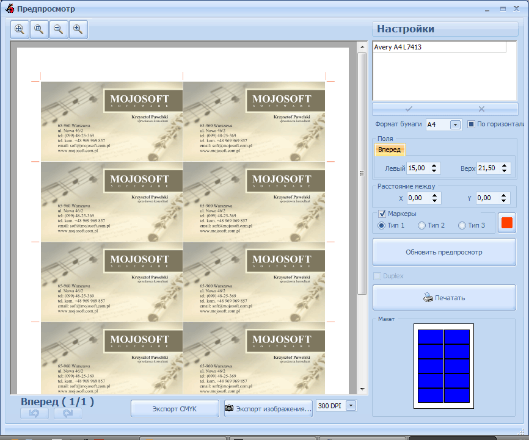Increase the Левый margin with up arrow
529x440 pixels.
pos(434,165)
